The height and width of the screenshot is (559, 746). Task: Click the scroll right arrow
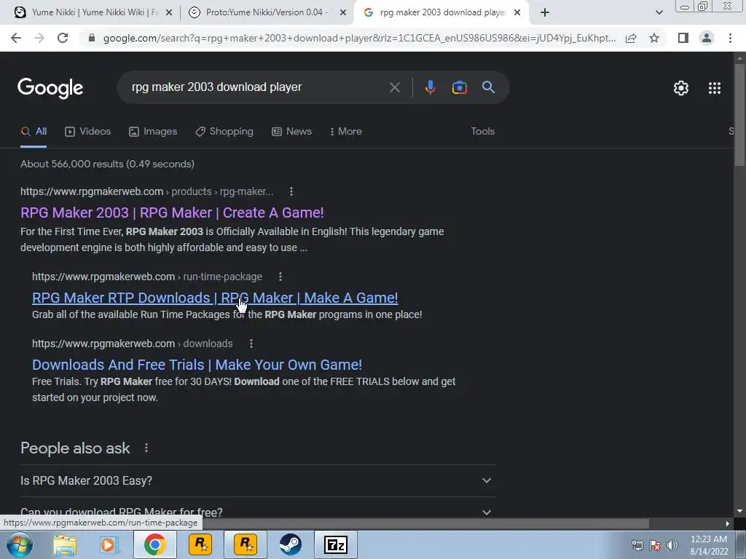click(x=728, y=524)
